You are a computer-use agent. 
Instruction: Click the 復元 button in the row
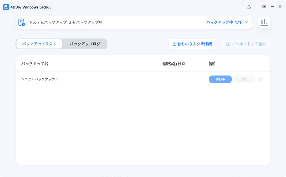[244, 79]
